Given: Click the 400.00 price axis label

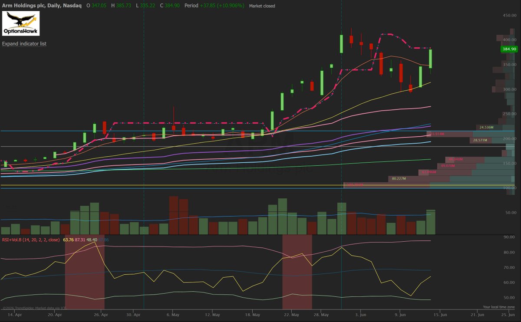Looking at the screenshot, I should (509, 39).
